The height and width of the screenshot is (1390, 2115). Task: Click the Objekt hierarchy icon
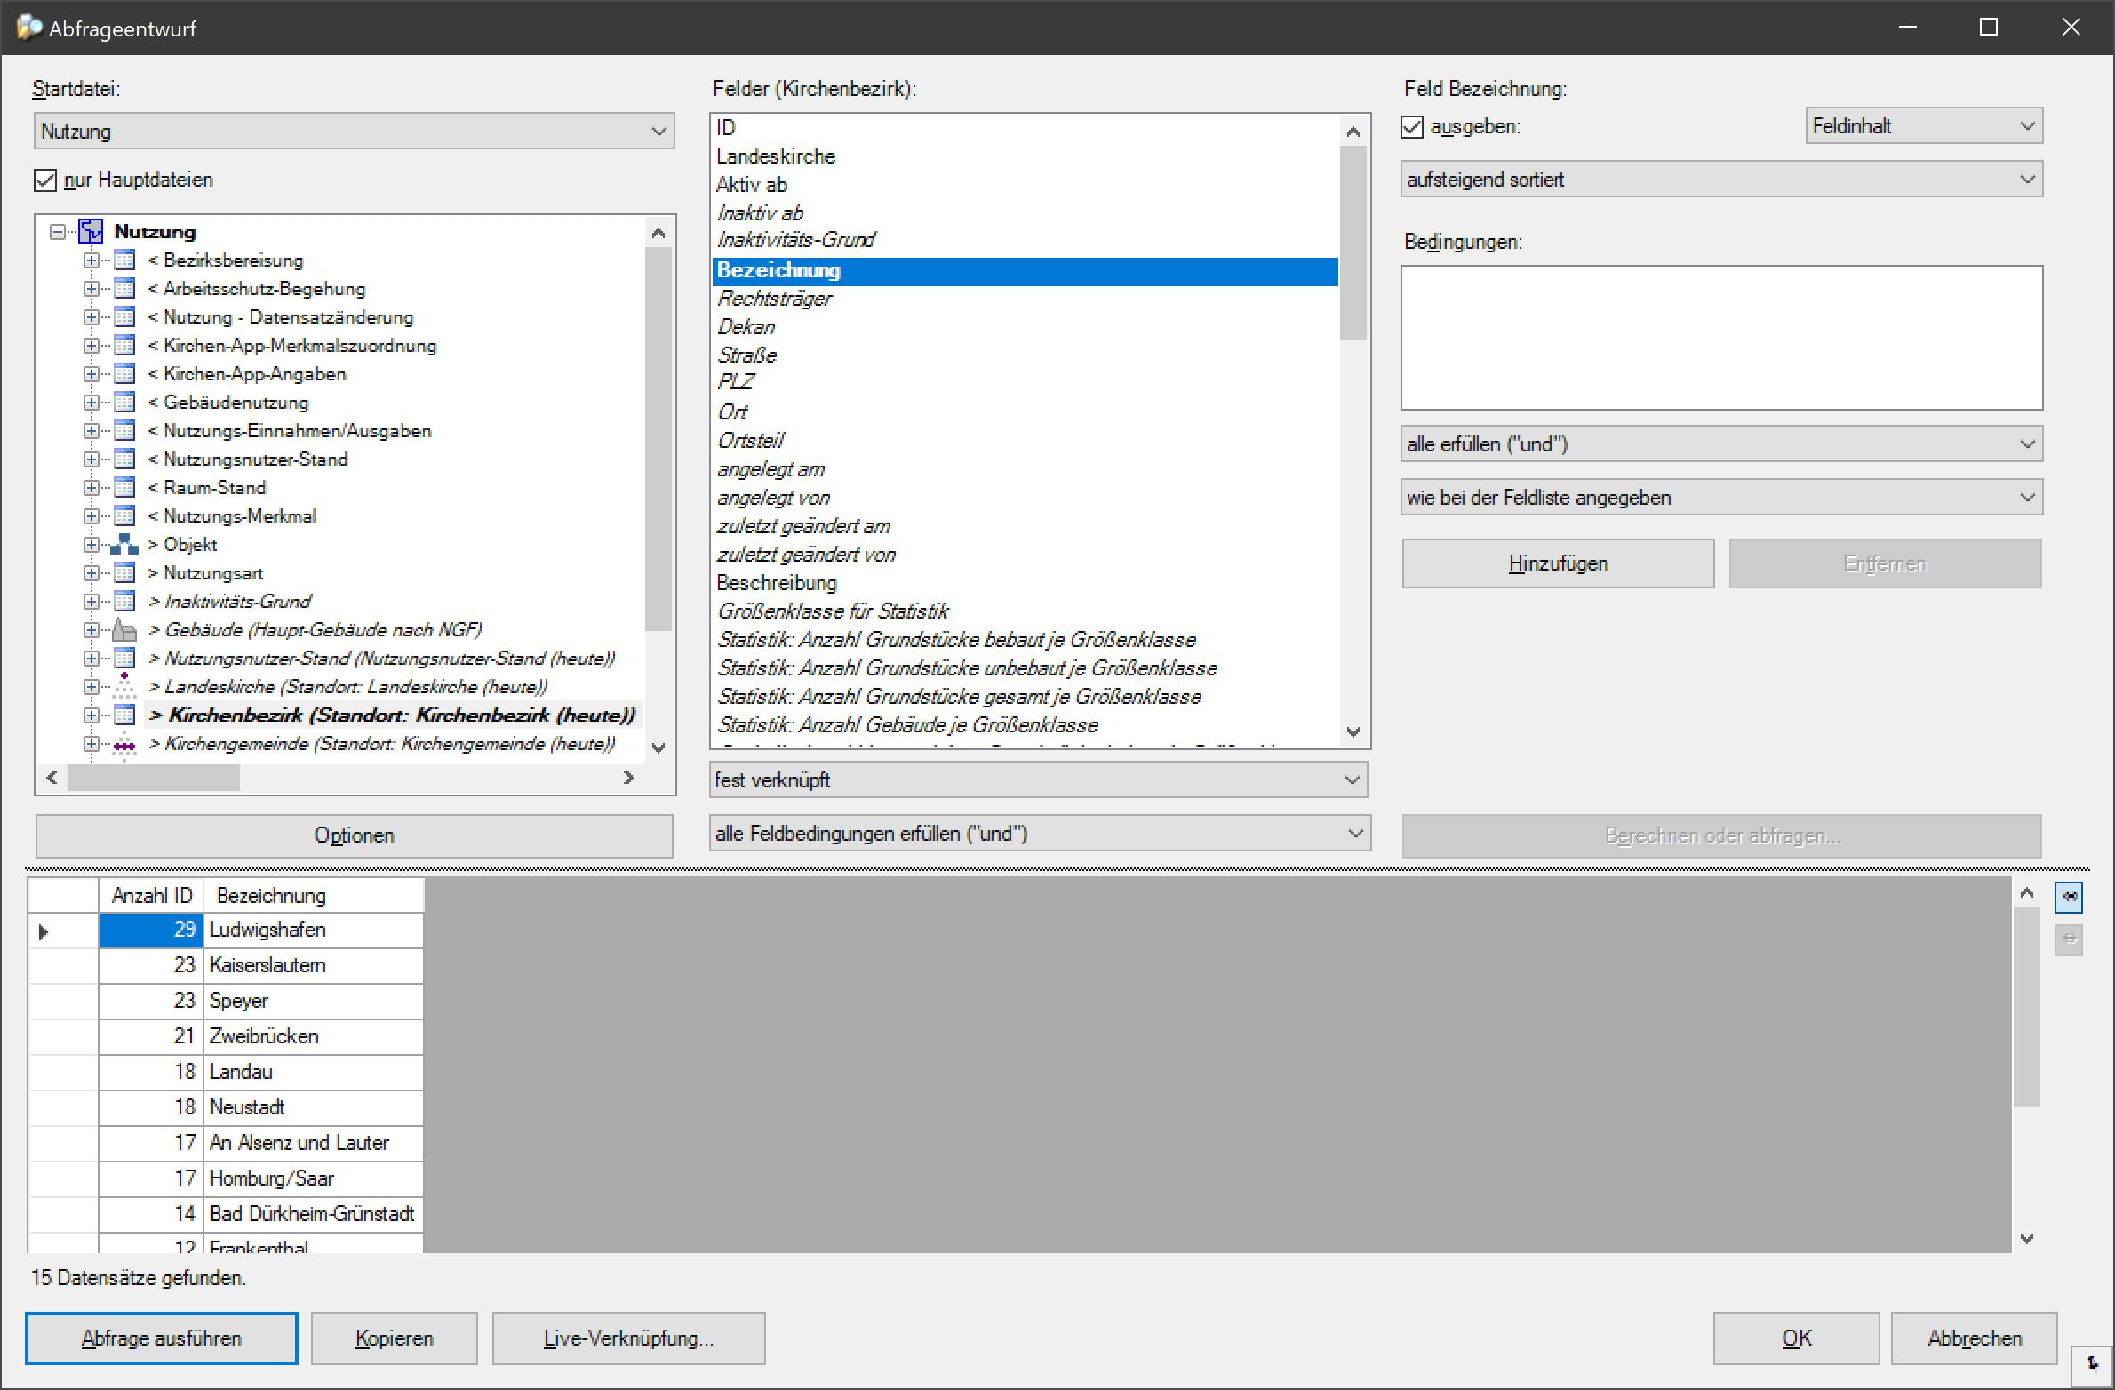124,545
